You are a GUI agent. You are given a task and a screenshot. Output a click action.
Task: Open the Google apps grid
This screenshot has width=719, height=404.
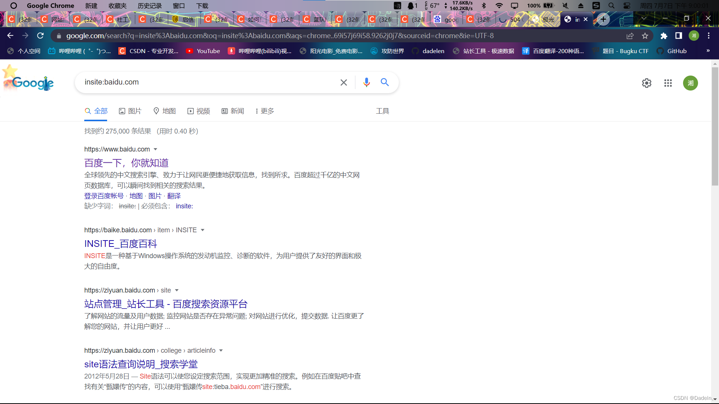(x=668, y=83)
